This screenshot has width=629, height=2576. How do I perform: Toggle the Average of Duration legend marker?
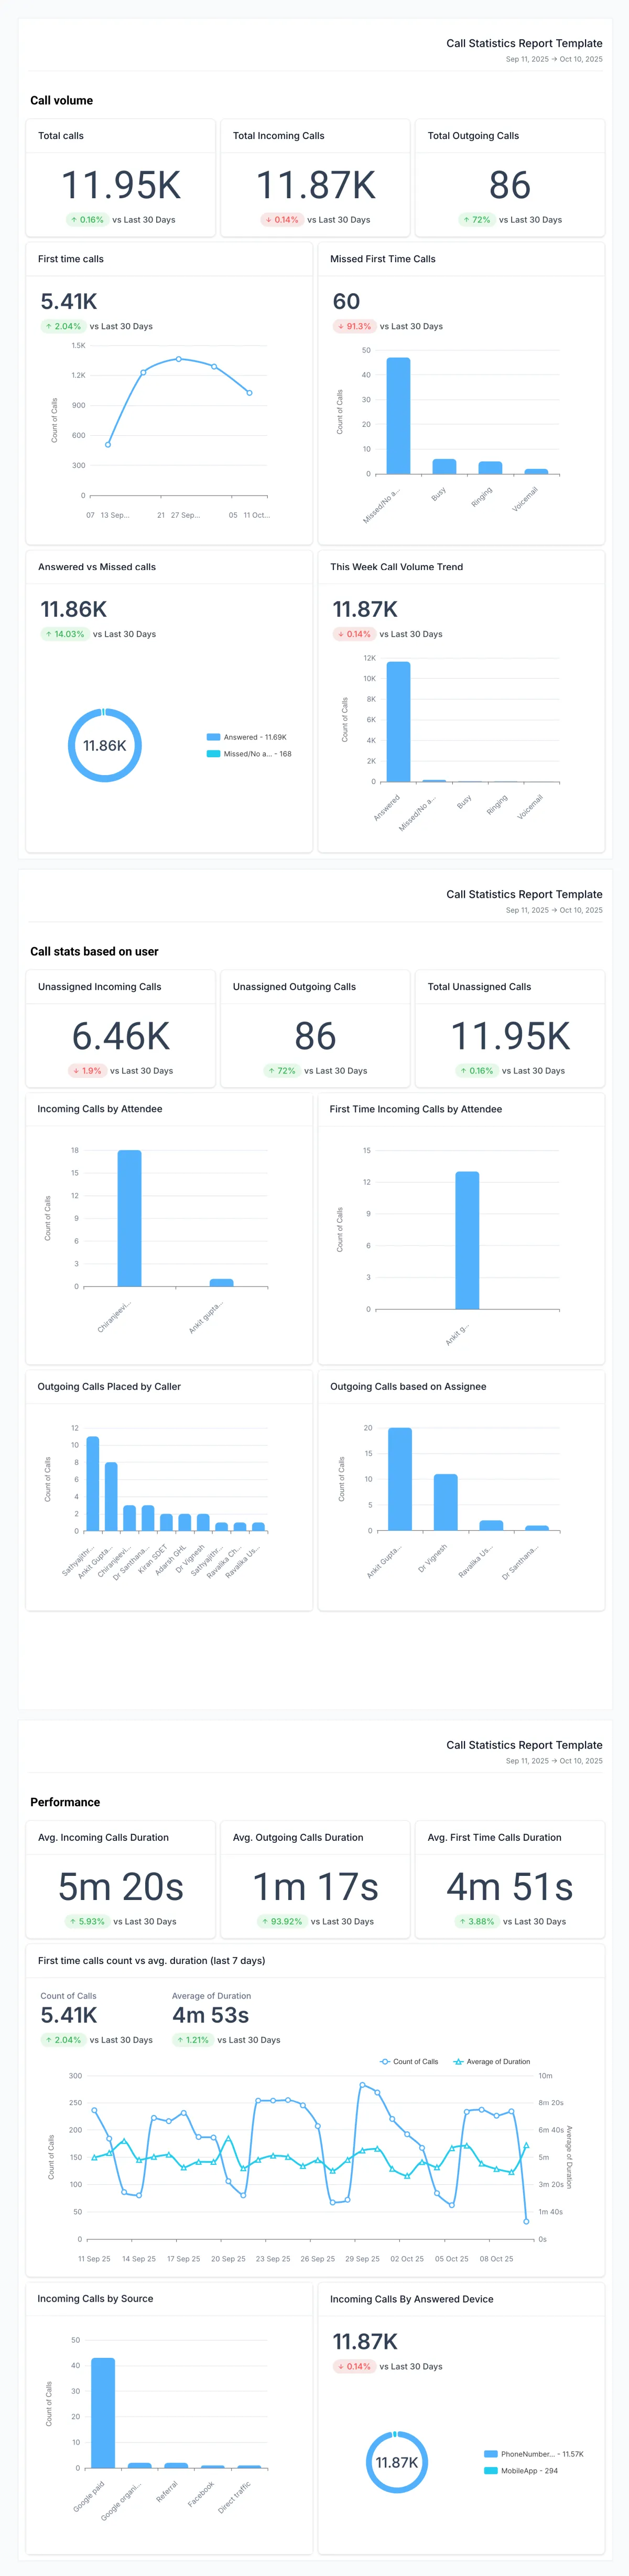coord(458,2061)
